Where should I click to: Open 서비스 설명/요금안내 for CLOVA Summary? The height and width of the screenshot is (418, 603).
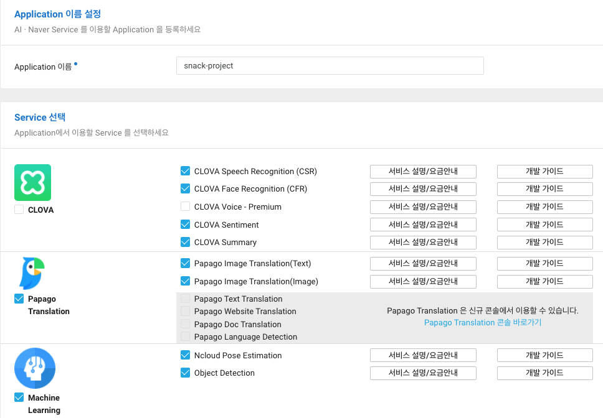click(x=423, y=242)
